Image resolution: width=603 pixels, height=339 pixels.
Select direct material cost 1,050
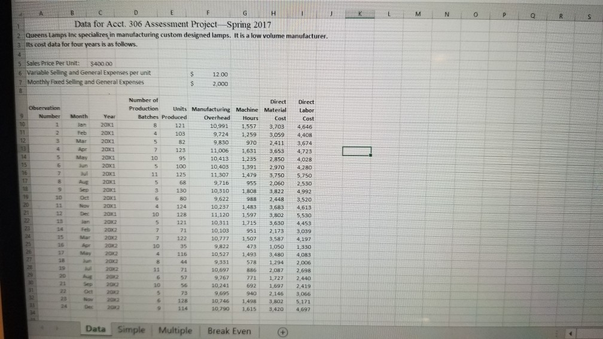[x=276, y=247]
